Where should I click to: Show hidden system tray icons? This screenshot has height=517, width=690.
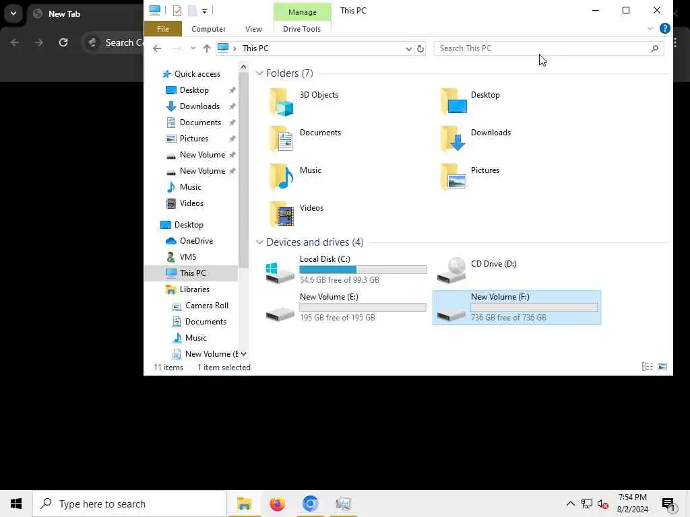(570, 504)
